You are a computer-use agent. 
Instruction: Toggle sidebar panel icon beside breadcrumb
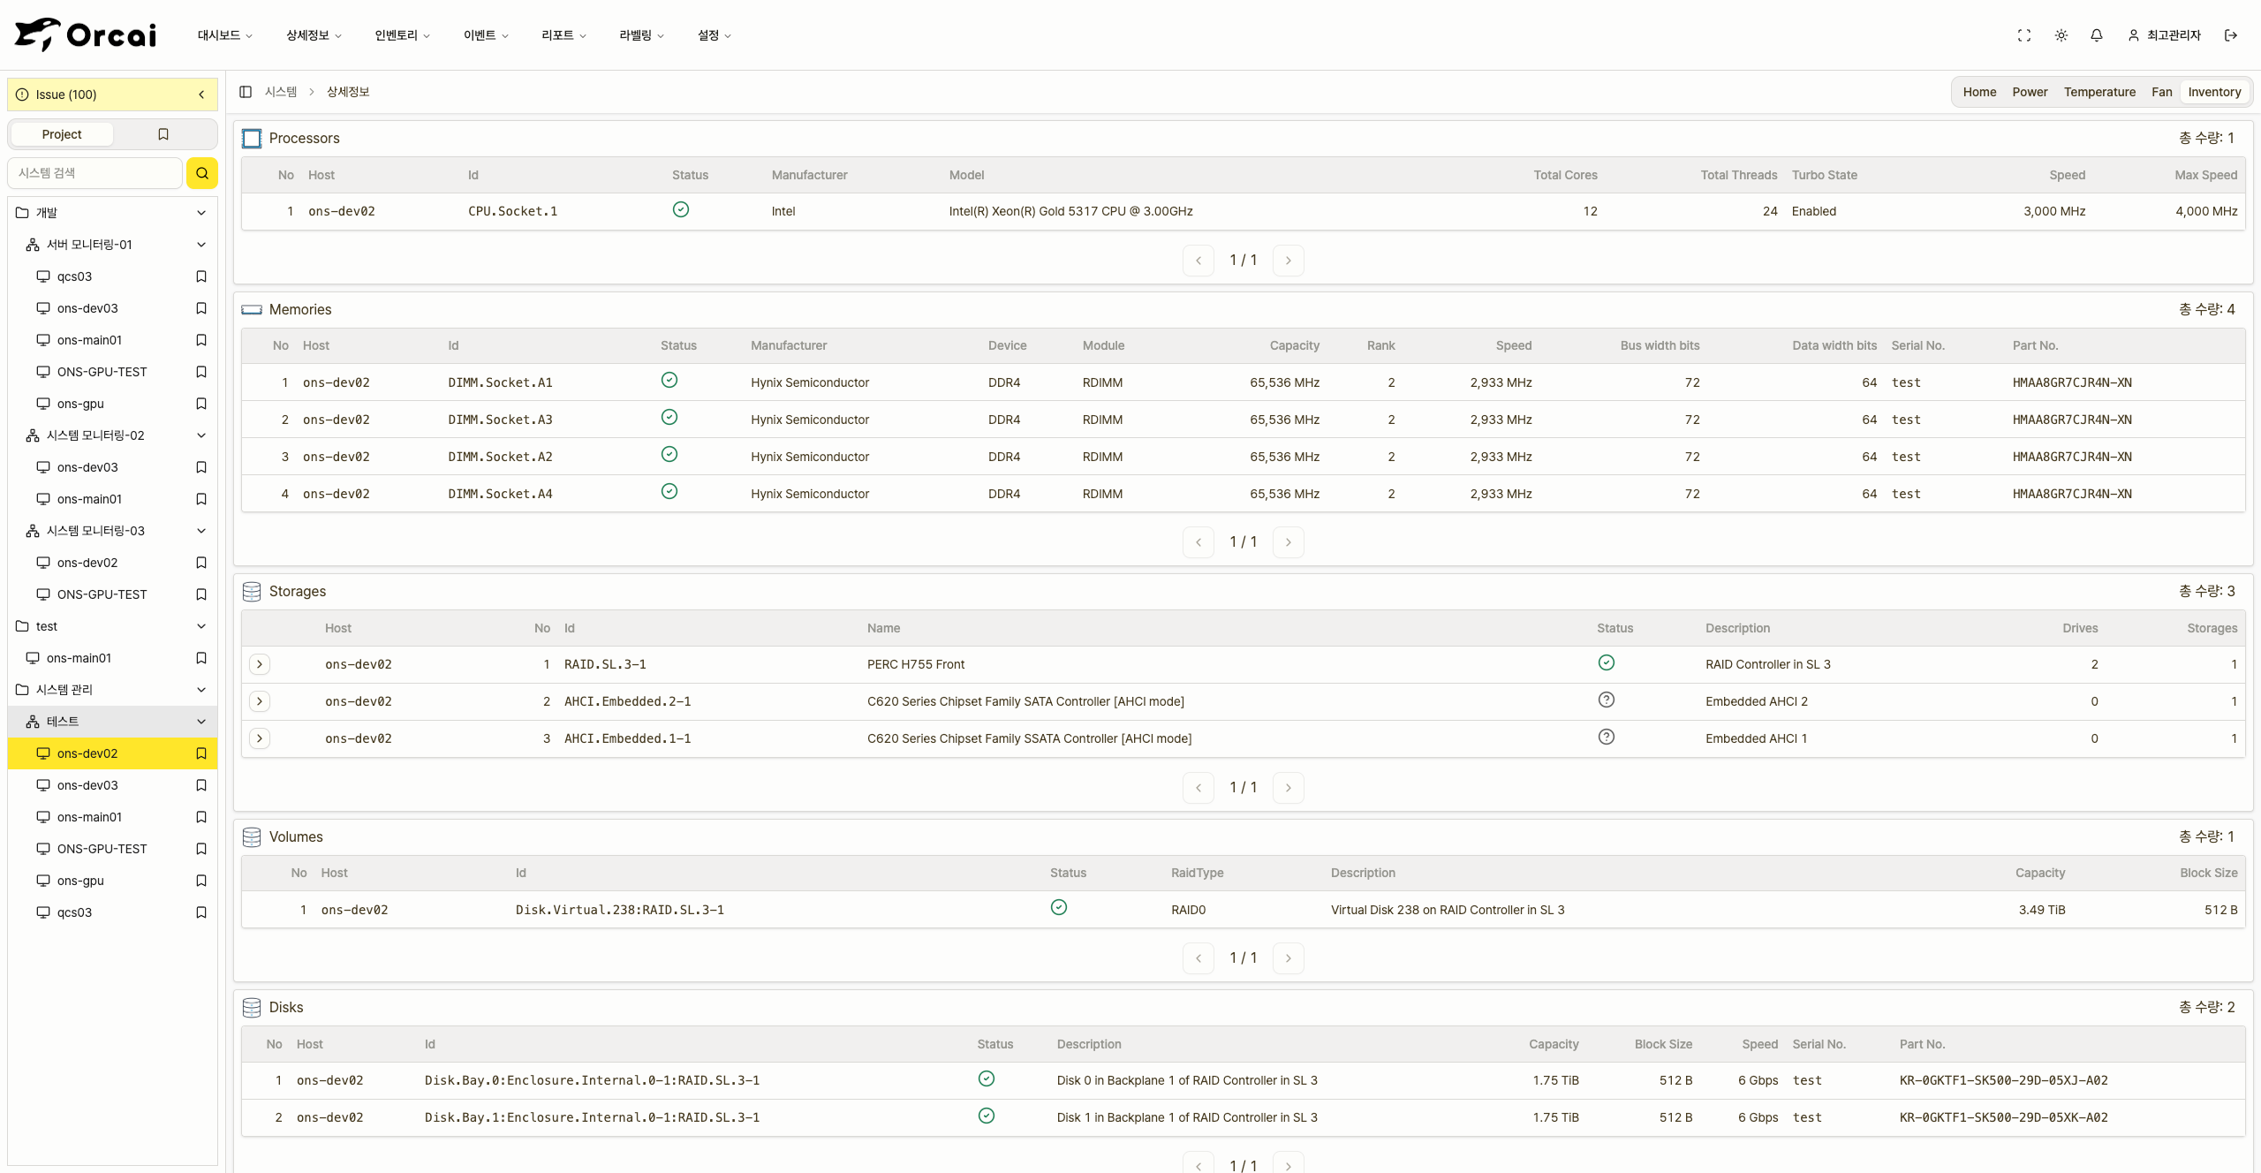click(246, 92)
